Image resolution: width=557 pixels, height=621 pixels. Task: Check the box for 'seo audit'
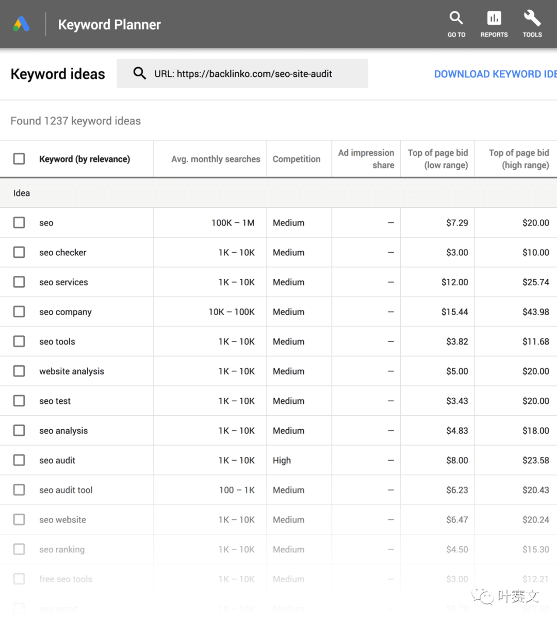click(19, 460)
